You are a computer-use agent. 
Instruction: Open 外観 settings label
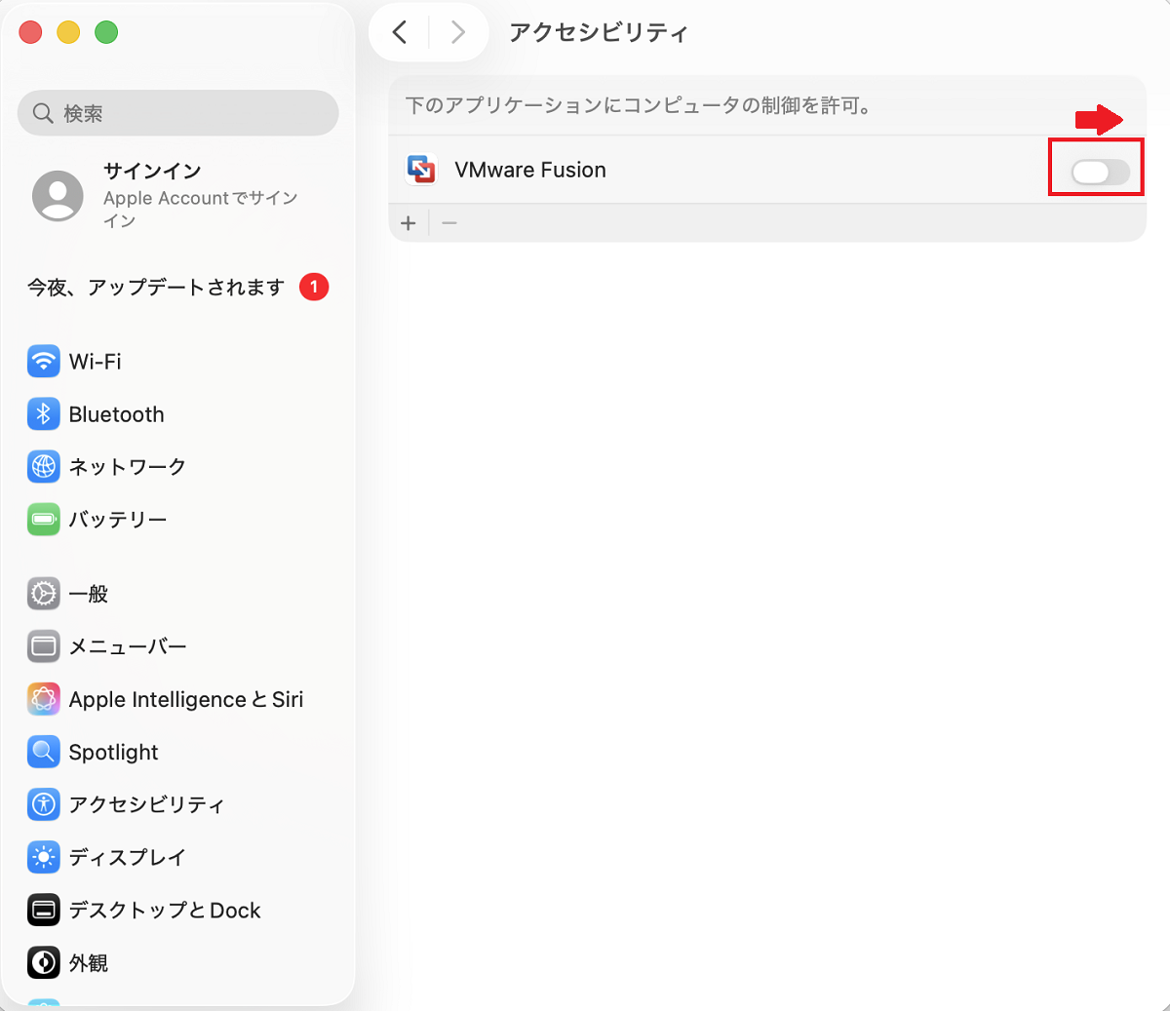click(89, 963)
